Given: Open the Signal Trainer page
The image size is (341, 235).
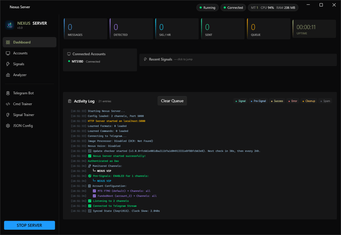Looking at the screenshot, I should (x=30, y=115).
